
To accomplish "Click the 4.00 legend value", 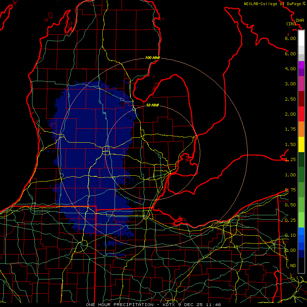I will tap(290, 69).
